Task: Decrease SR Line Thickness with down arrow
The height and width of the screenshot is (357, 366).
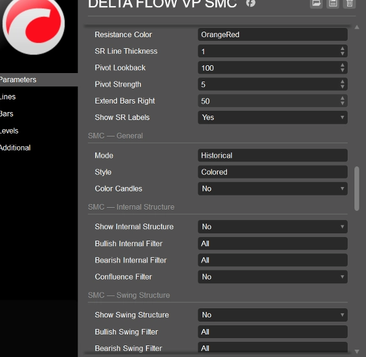Action: click(342, 54)
